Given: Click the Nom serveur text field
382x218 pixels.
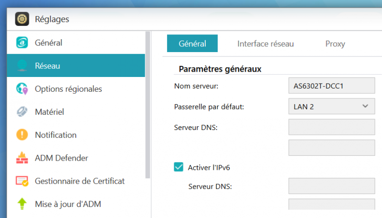Looking at the screenshot, I should click(332, 87).
